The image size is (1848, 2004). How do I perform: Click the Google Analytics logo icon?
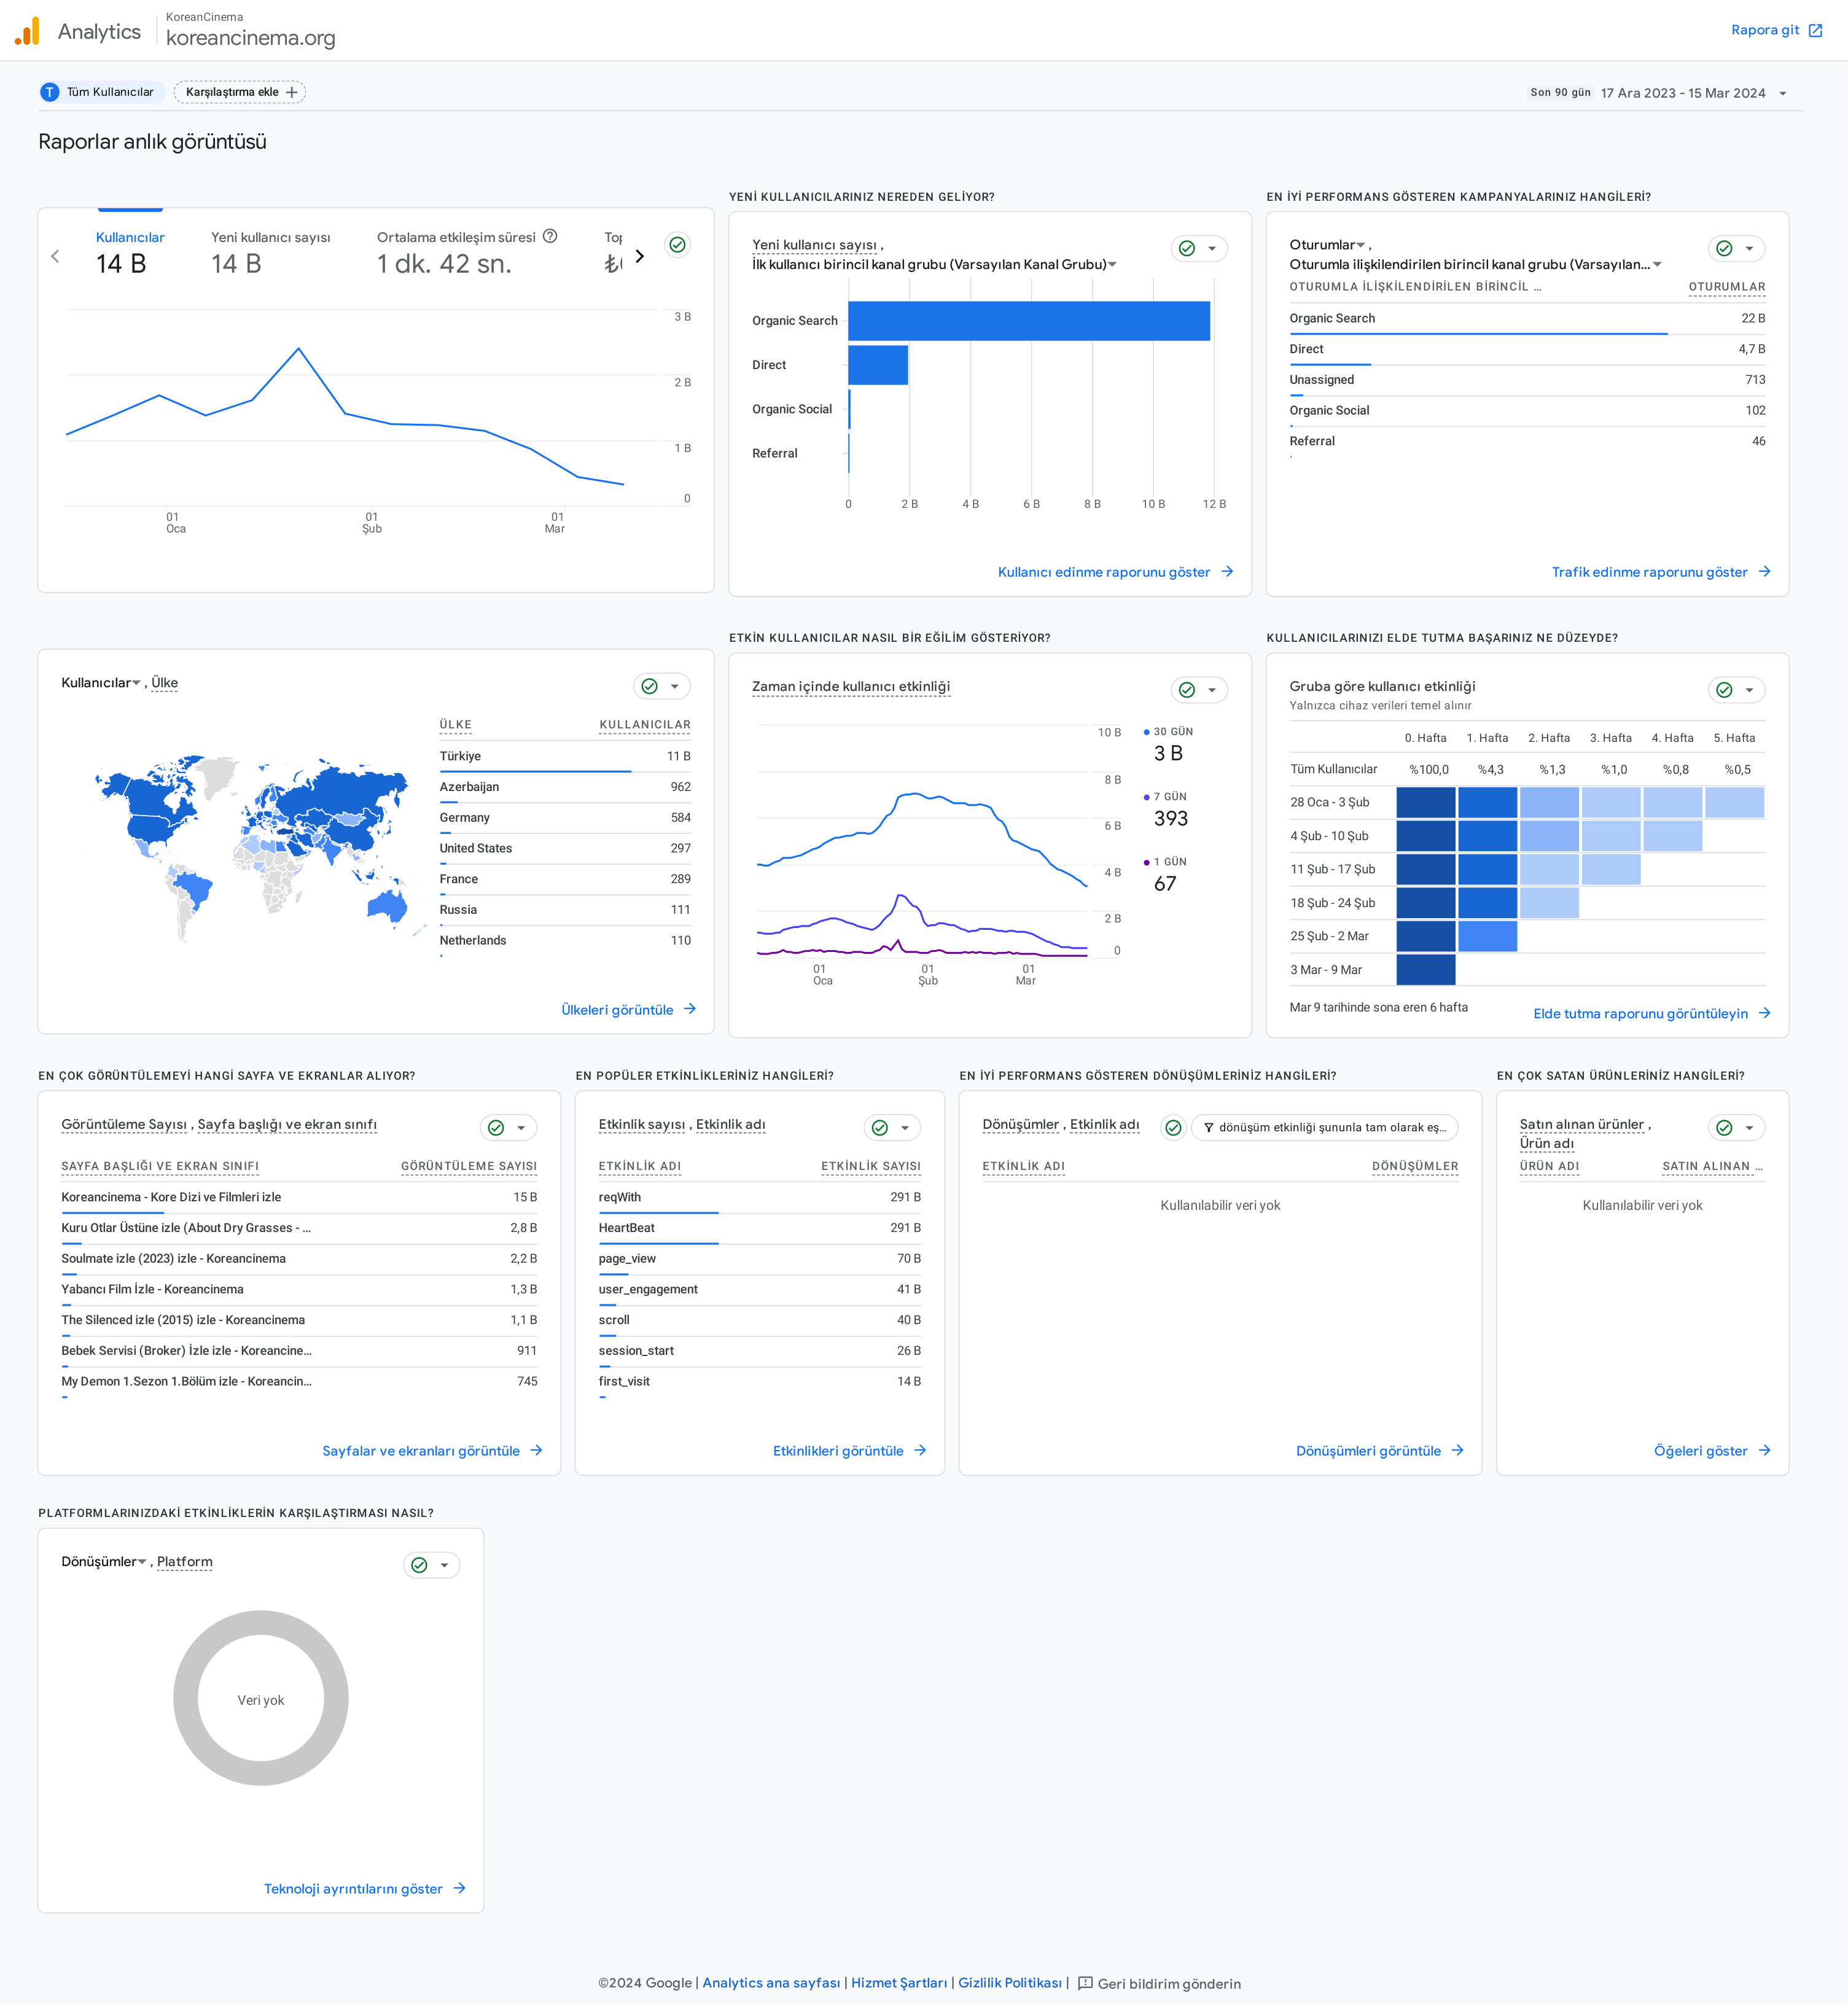[28, 31]
